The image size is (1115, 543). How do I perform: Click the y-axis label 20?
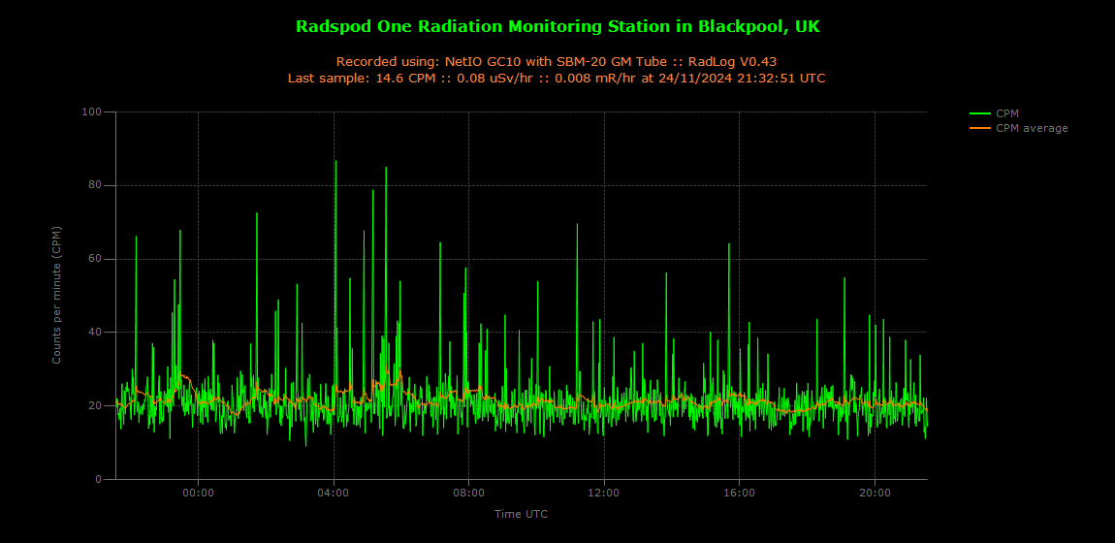[97, 406]
